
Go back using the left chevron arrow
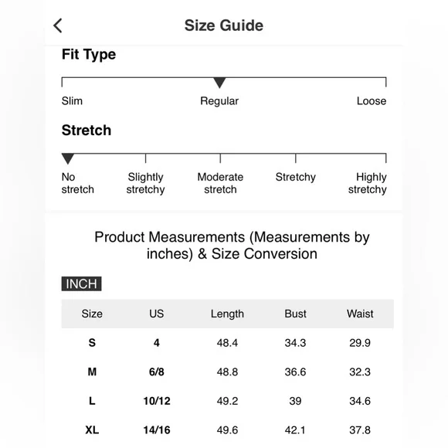(58, 25)
